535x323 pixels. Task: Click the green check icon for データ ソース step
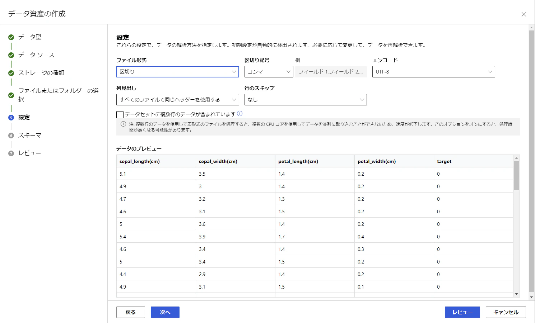[x=11, y=55]
